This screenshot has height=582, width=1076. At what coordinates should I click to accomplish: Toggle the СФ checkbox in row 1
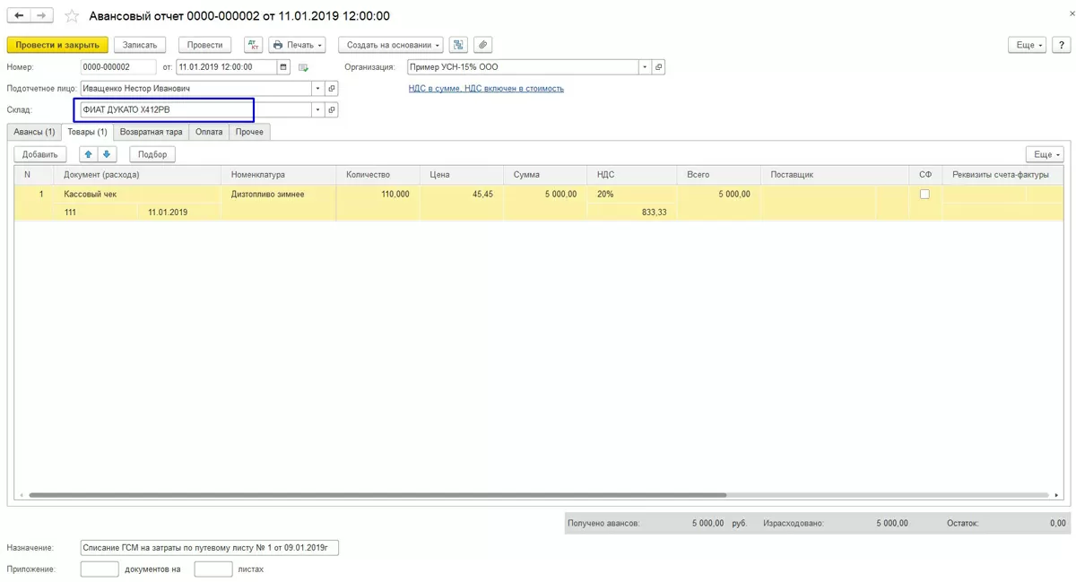924,194
